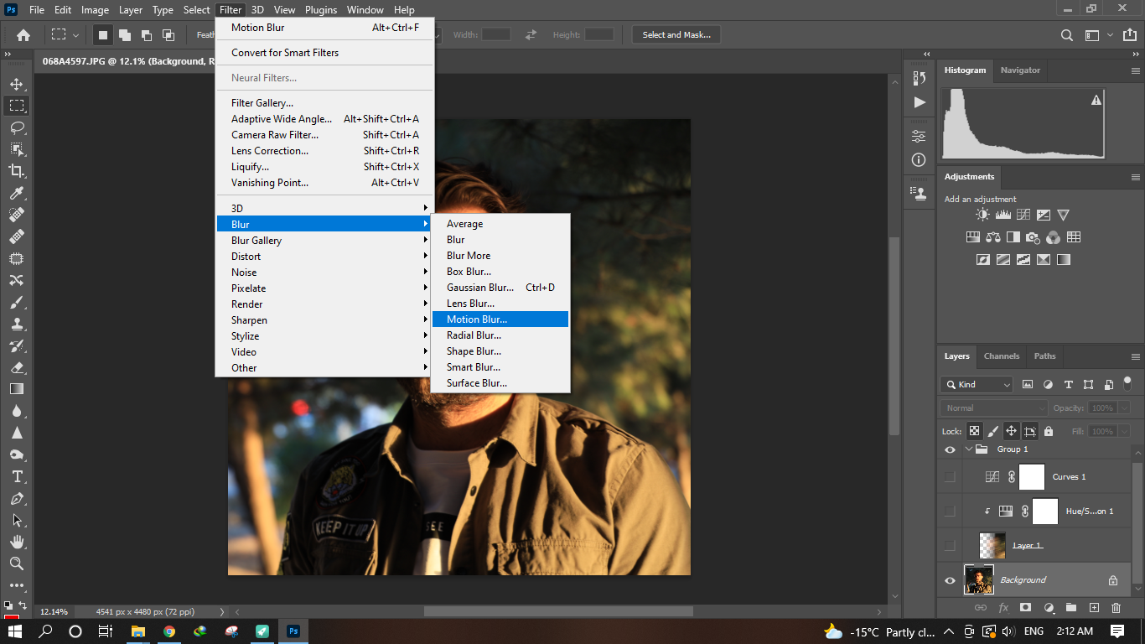Image resolution: width=1145 pixels, height=644 pixels.
Task: Select the Zoom tool
Action: click(16, 563)
